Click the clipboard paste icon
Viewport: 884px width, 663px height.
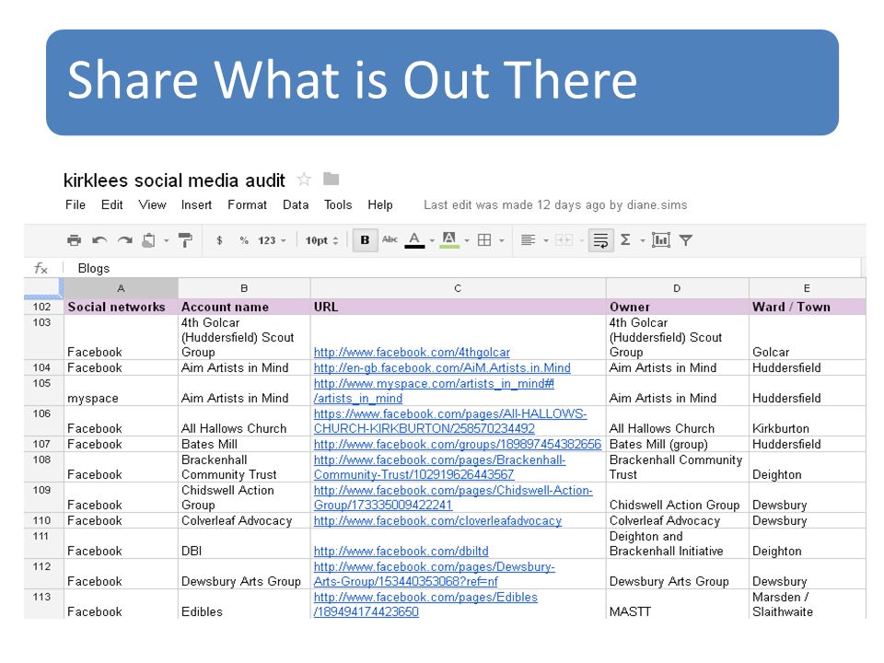[149, 240]
